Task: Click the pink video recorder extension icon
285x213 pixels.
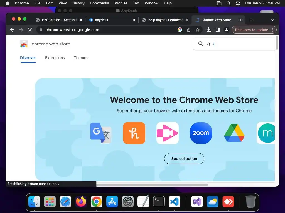Action: pyautogui.click(x=168, y=133)
